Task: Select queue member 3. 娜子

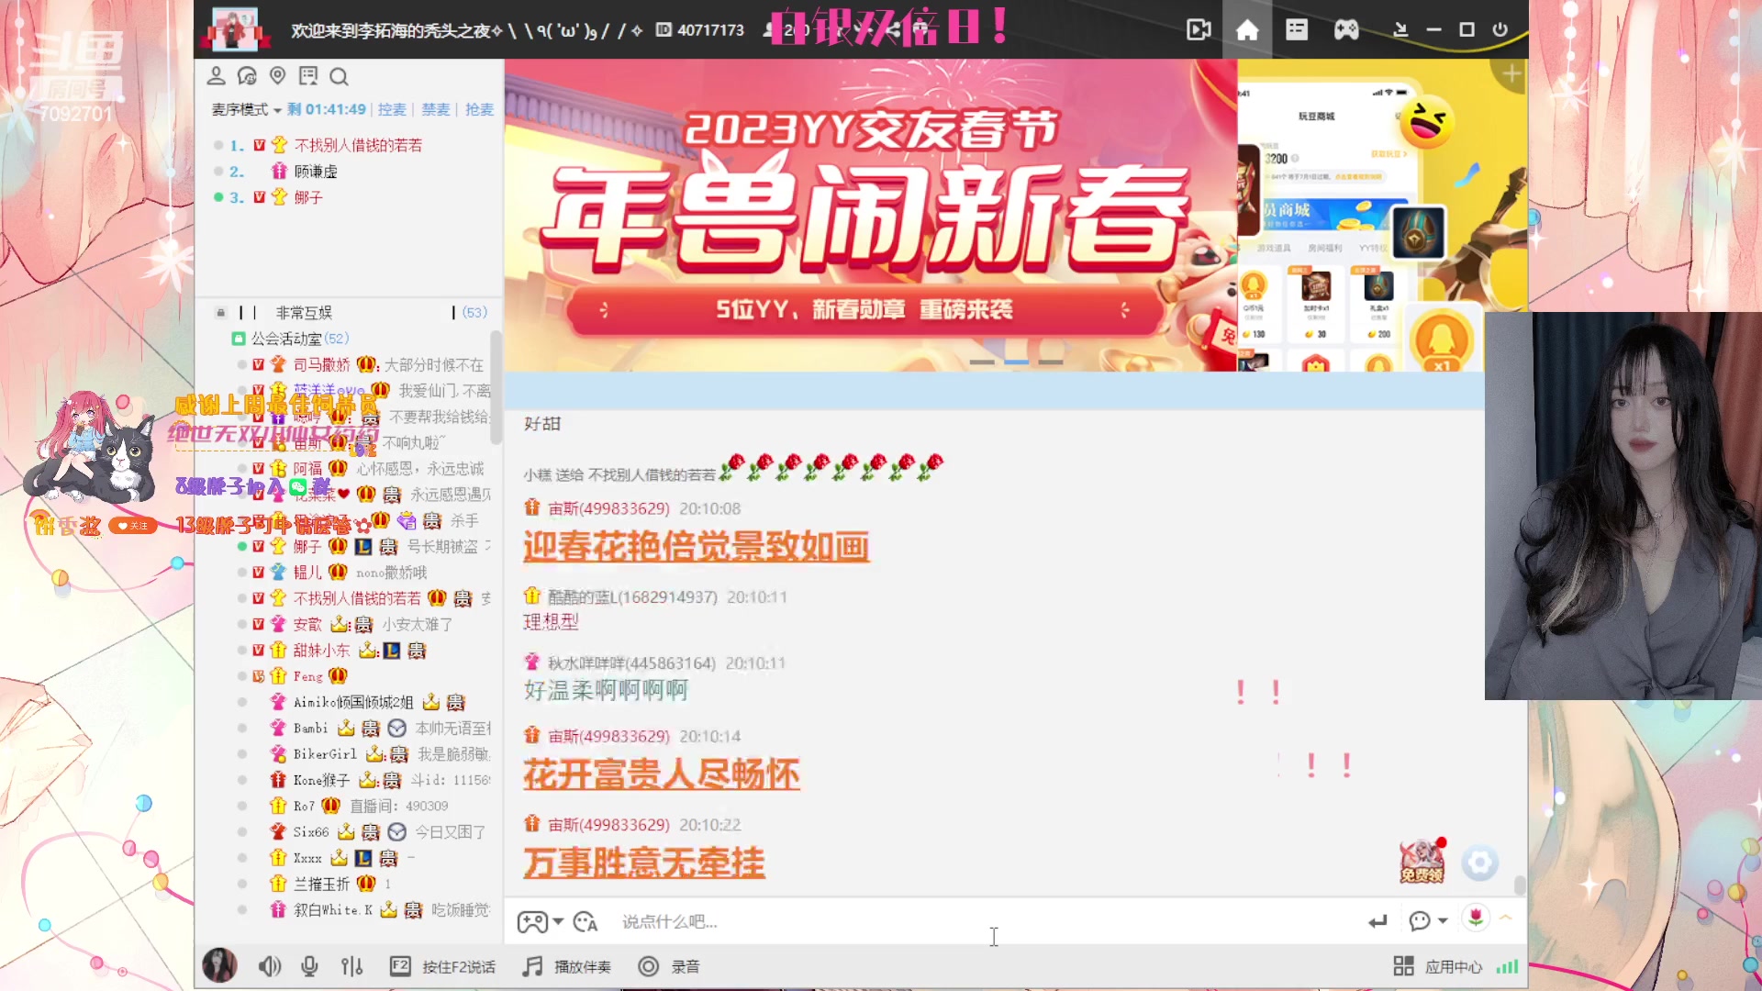Action: 308,197
